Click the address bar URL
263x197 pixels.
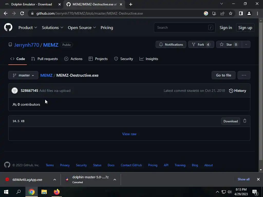(90, 13)
